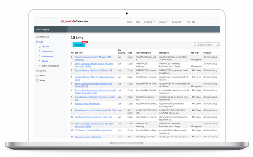
Task: Click the All Jobs page heading
Action: coord(77,38)
